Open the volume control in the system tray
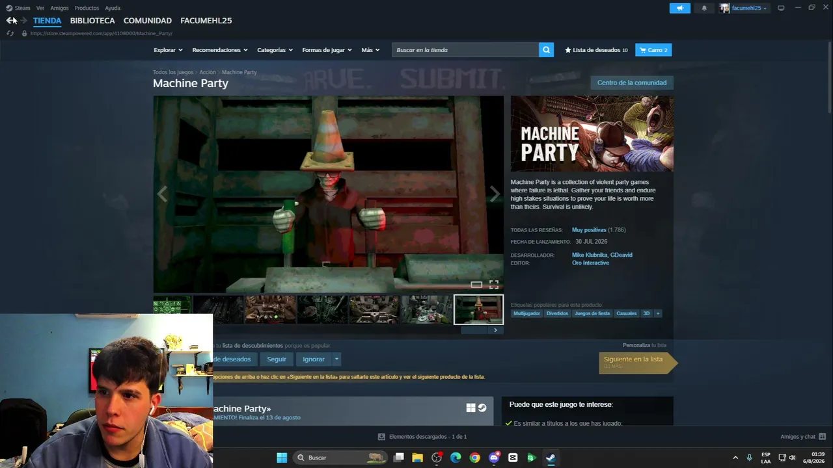Image resolution: width=833 pixels, height=468 pixels. coord(793,458)
